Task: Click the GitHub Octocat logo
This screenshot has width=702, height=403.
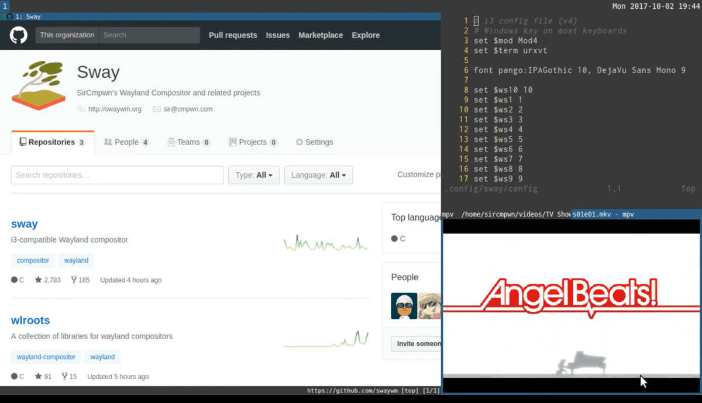Action: coord(19,35)
